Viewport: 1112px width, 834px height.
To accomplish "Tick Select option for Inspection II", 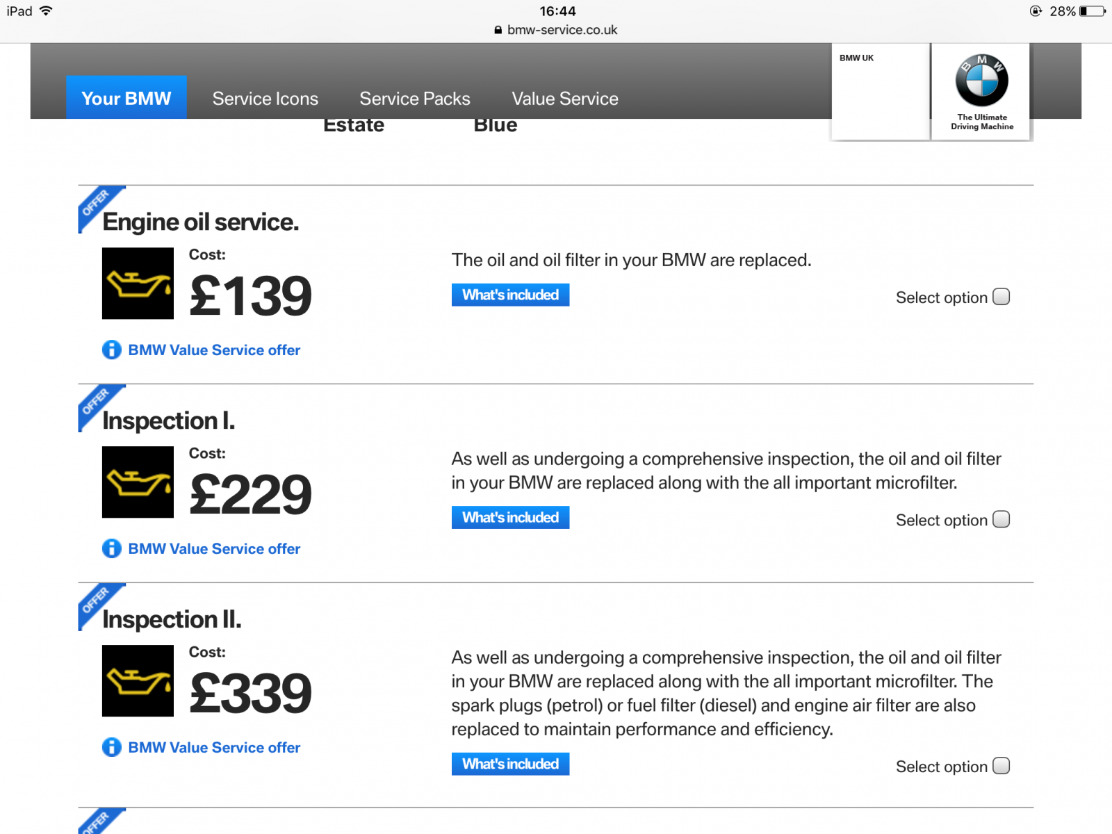I will 1001,766.
